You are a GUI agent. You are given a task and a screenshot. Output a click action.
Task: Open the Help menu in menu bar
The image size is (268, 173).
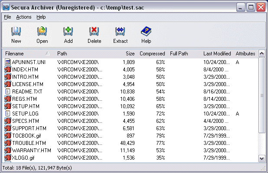41,17
